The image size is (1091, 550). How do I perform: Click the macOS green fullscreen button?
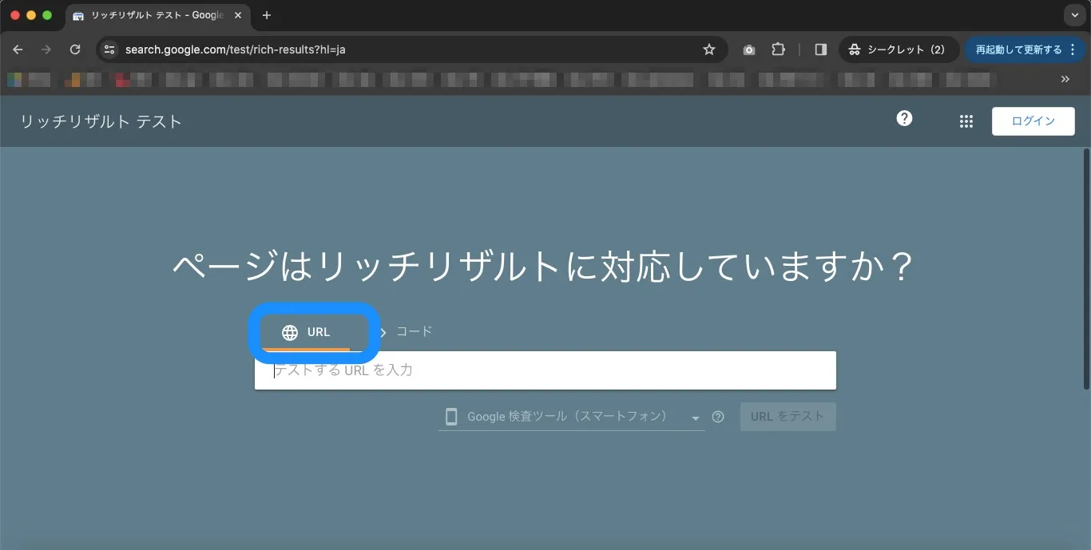47,15
